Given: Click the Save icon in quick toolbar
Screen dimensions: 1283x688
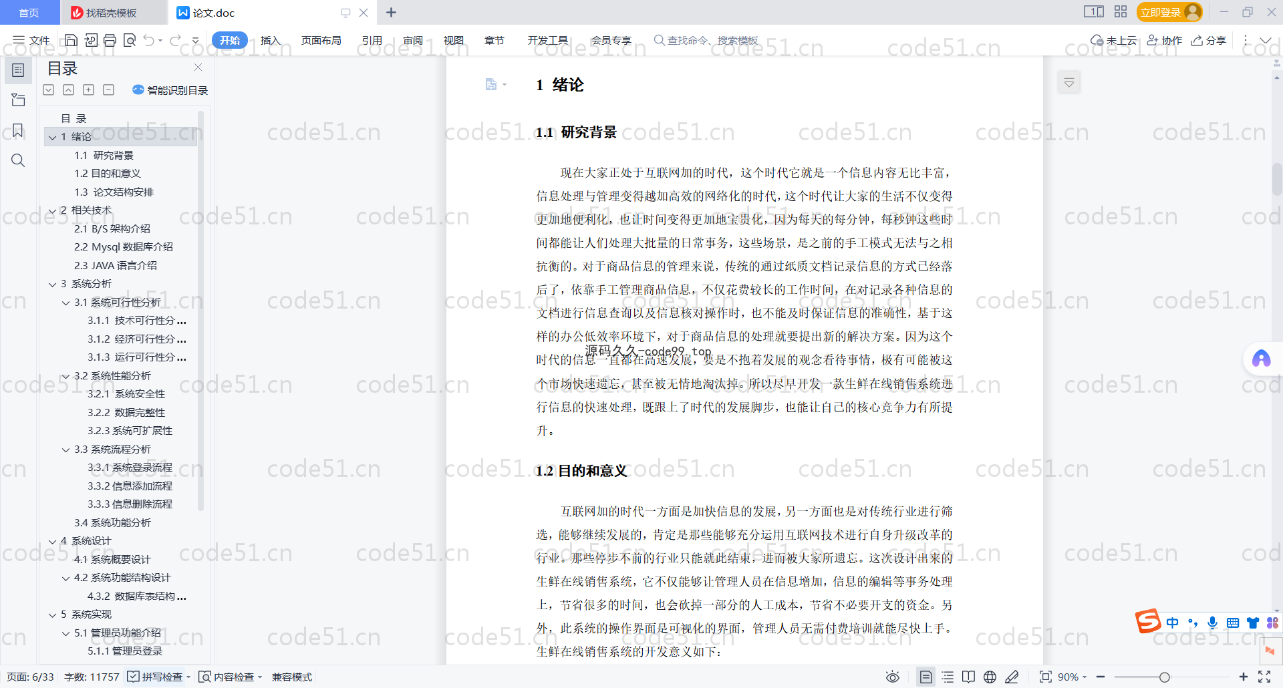Looking at the screenshot, I should pyautogui.click(x=71, y=40).
